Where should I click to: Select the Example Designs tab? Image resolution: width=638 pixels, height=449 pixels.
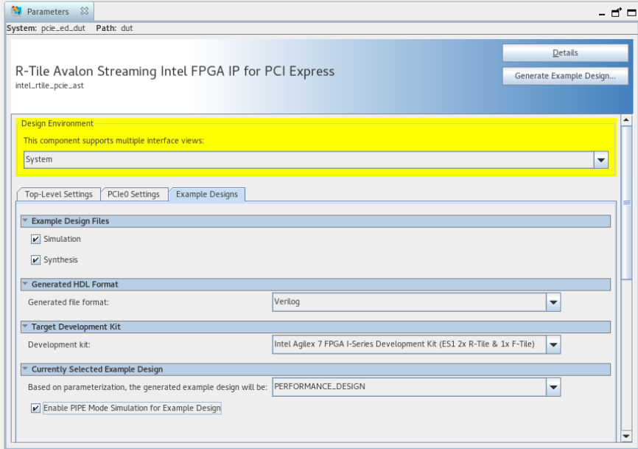tap(207, 194)
